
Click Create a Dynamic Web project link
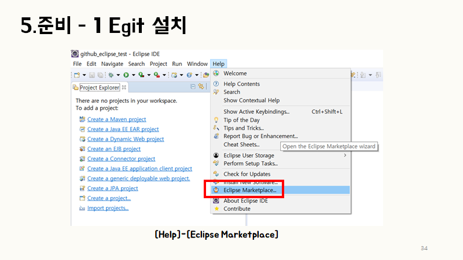click(x=126, y=139)
